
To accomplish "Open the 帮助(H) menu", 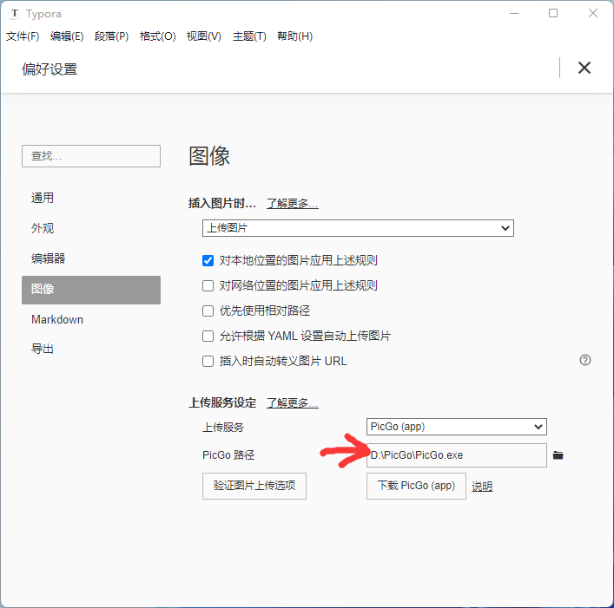I will click(295, 36).
